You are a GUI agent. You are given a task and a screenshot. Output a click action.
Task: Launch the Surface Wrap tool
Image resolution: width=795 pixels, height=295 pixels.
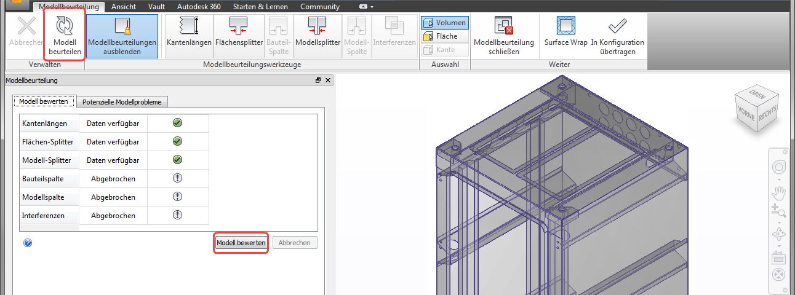[566, 36]
